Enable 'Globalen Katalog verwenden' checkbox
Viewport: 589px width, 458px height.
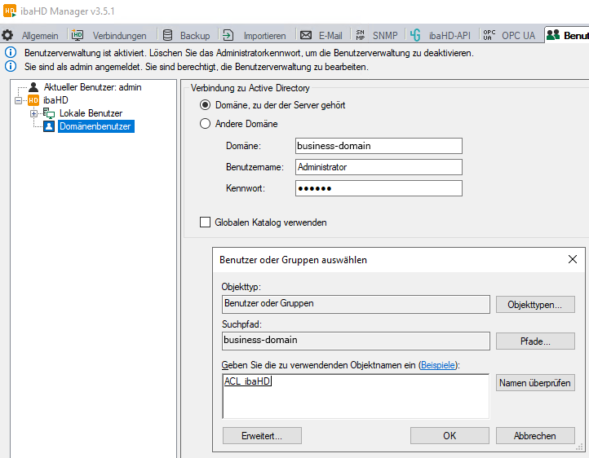click(x=206, y=222)
